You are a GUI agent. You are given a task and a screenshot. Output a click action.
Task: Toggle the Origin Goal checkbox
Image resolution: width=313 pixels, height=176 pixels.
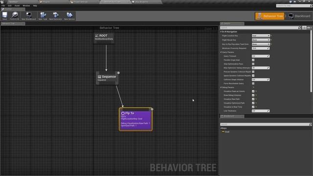pos(253,60)
